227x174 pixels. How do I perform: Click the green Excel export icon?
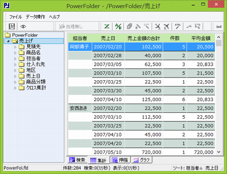click(107, 27)
